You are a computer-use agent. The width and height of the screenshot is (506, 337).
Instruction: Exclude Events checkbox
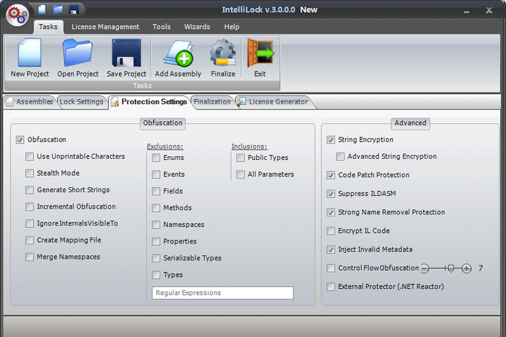point(156,175)
